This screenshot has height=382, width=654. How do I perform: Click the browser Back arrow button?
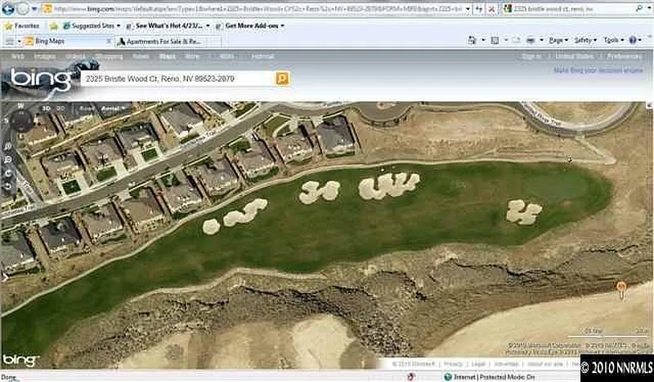[8, 8]
